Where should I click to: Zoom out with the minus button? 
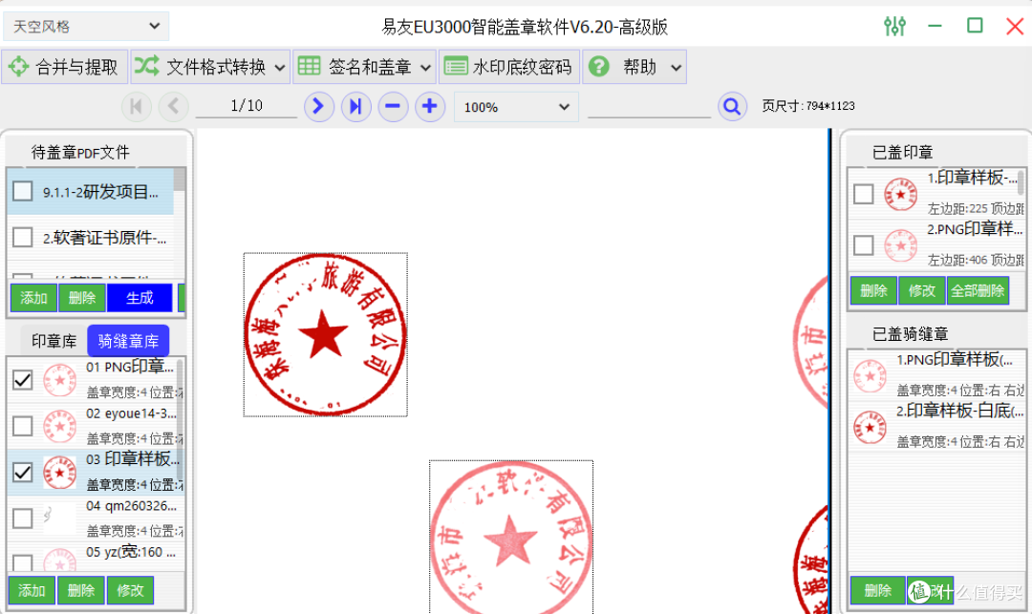393,107
